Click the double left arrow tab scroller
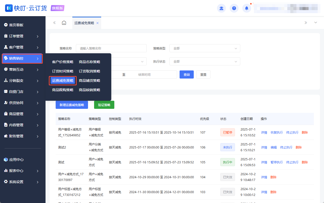Screen dimensions: 324x203 [x=54, y=23]
